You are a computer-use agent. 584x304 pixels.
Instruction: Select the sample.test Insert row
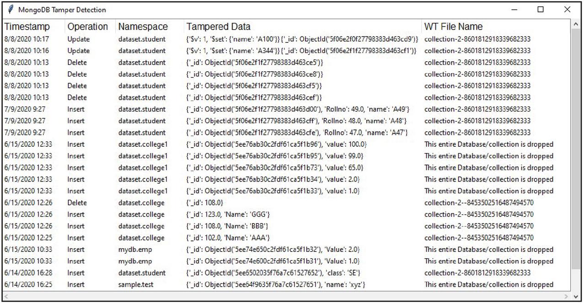click(x=287, y=284)
